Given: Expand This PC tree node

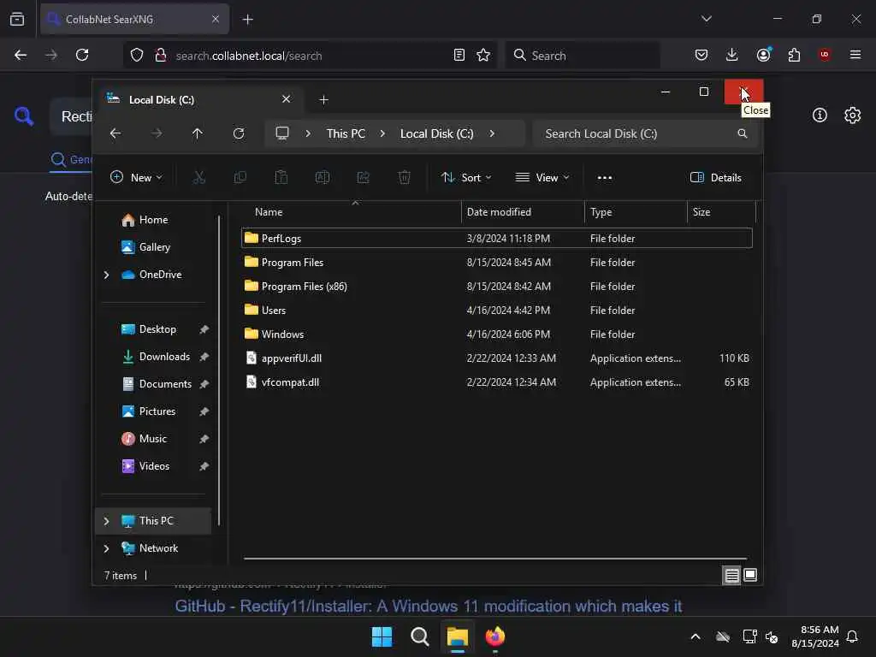Looking at the screenshot, I should click(106, 521).
